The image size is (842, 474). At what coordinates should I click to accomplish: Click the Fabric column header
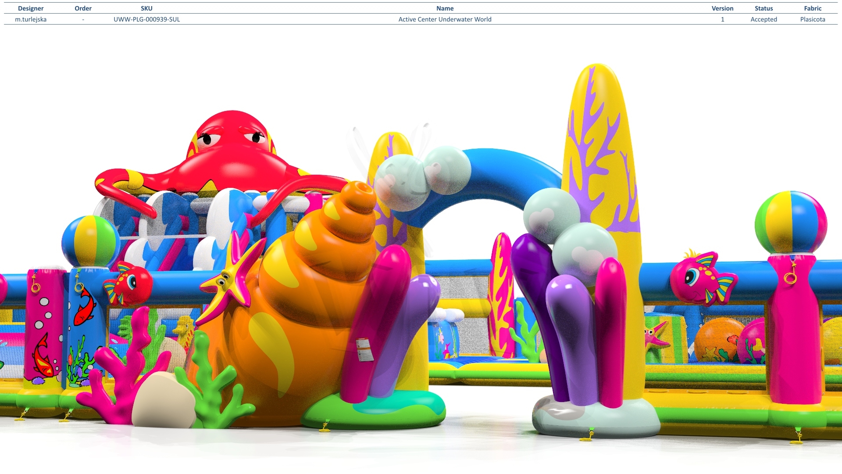point(813,8)
